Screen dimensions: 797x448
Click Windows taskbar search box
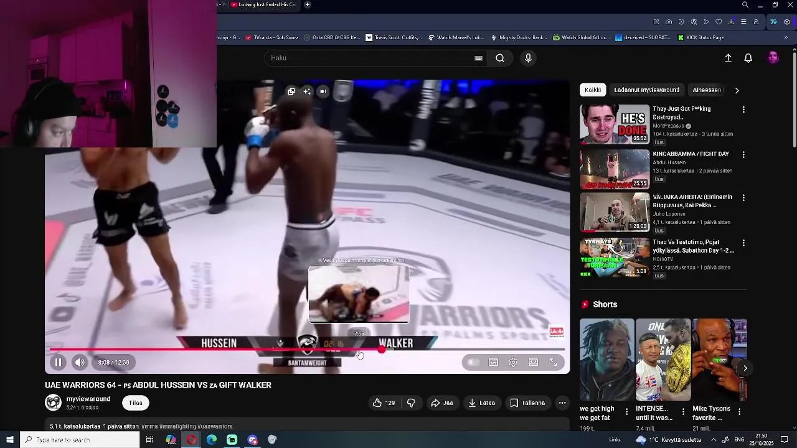pyautogui.click(x=81, y=440)
